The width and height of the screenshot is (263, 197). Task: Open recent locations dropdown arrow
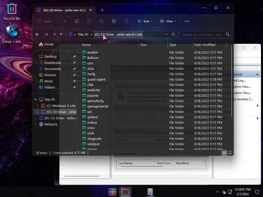click(54, 35)
